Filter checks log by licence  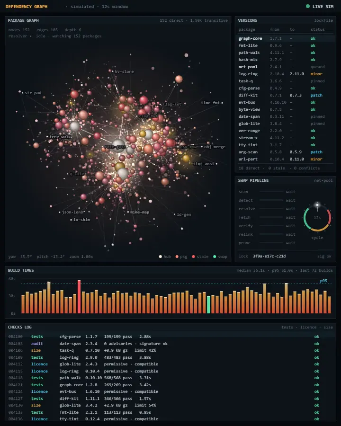(x=308, y=327)
